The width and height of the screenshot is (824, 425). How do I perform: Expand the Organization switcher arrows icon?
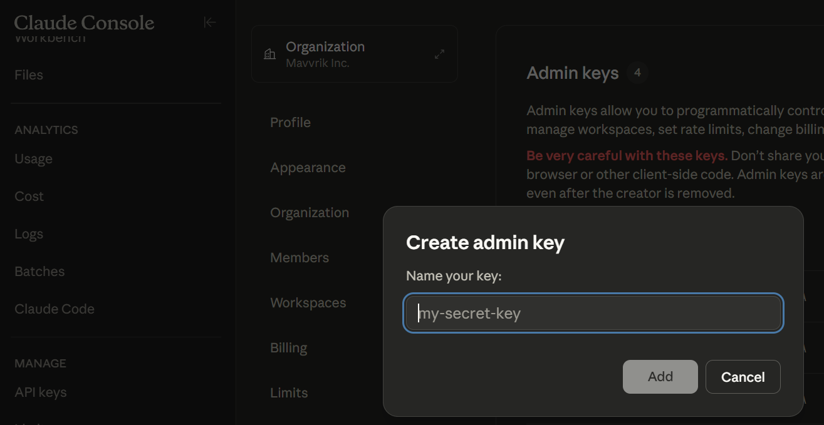(439, 54)
